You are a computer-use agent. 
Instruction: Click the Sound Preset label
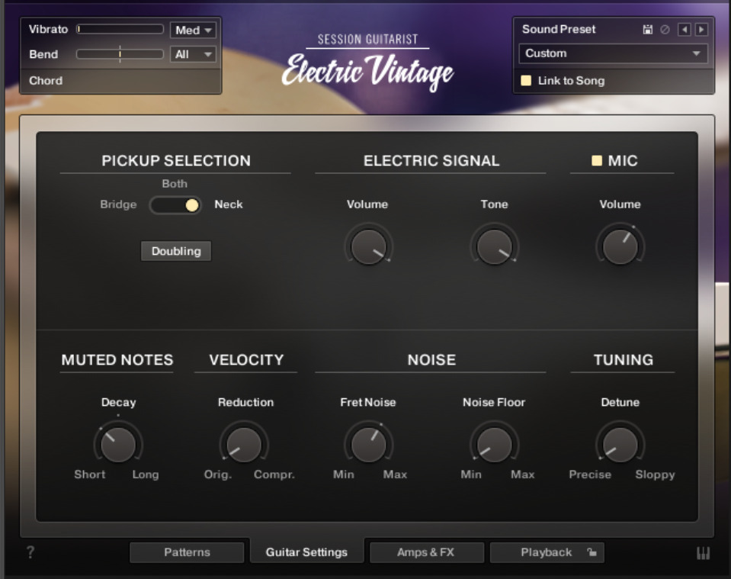559,30
